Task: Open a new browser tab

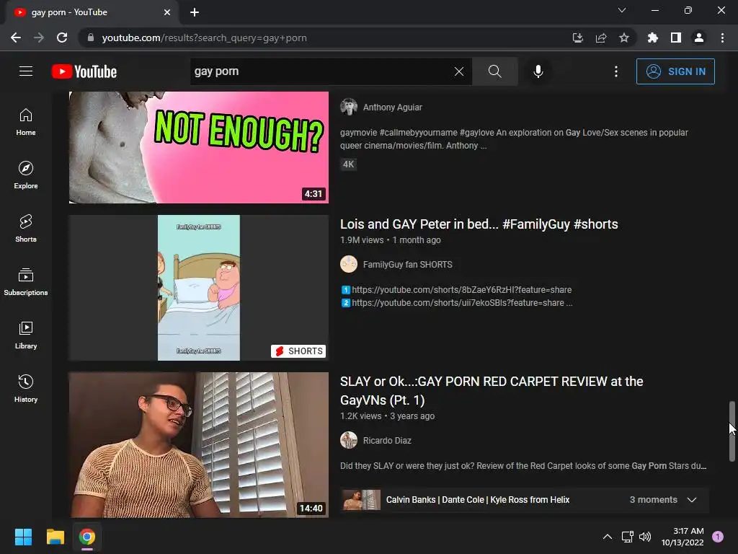Action: (195, 12)
